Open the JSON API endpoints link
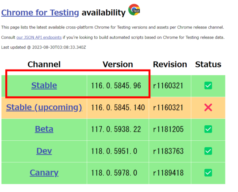Screen dimensions: 238x192 [x=39, y=37]
